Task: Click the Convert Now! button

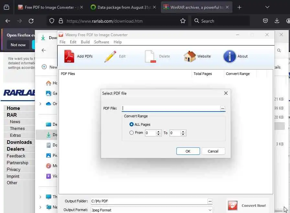Action: point(247,206)
